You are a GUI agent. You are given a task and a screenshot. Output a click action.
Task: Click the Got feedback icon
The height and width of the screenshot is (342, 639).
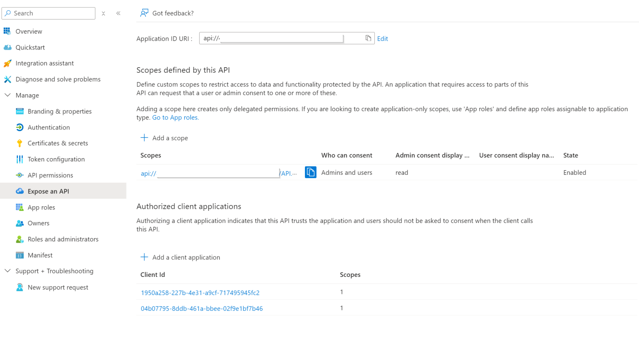(144, 13)
